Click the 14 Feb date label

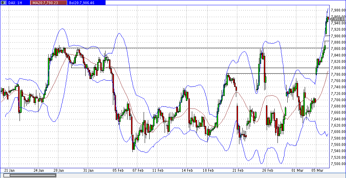[x=187, y=171]
